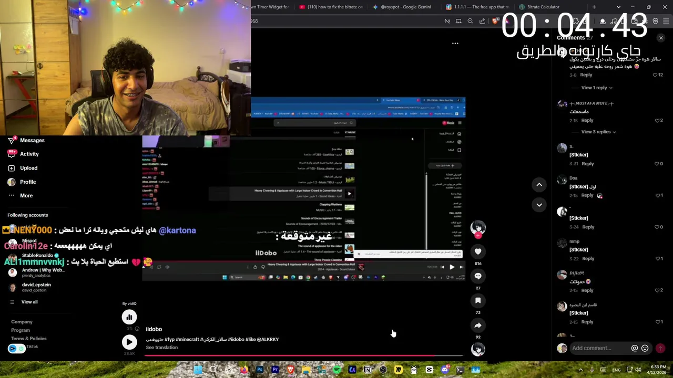The width and height of the screenshot is (673, 378).
Task: Share video with the arrow icon
Action: pos(478,325)
